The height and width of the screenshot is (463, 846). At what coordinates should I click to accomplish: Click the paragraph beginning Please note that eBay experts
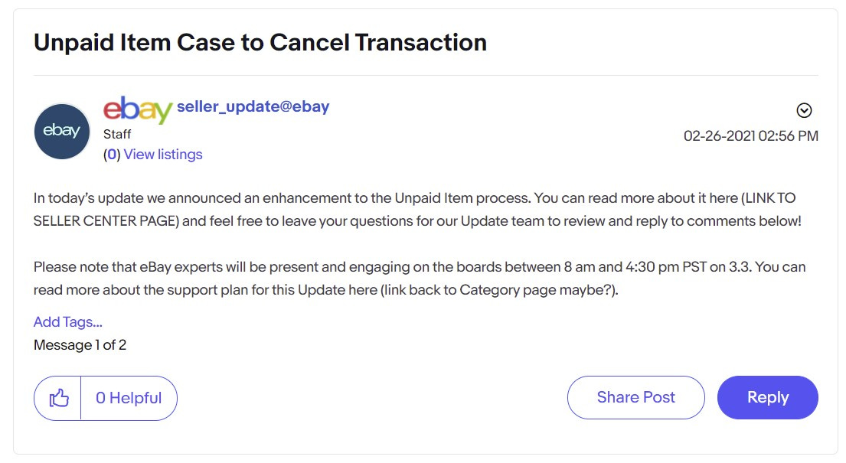point(420,279)
